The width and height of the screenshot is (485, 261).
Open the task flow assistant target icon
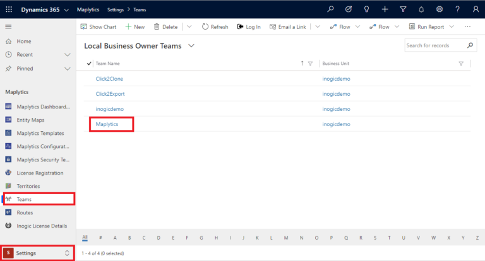click(x=349, y=9)
